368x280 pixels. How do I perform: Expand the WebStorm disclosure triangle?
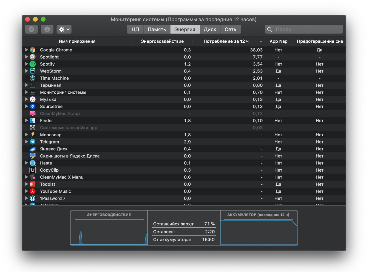pyautogui.click(x=27, y=71)
